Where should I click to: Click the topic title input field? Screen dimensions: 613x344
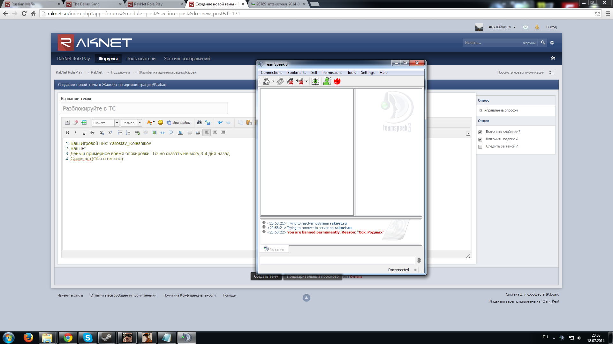(144, 109)
